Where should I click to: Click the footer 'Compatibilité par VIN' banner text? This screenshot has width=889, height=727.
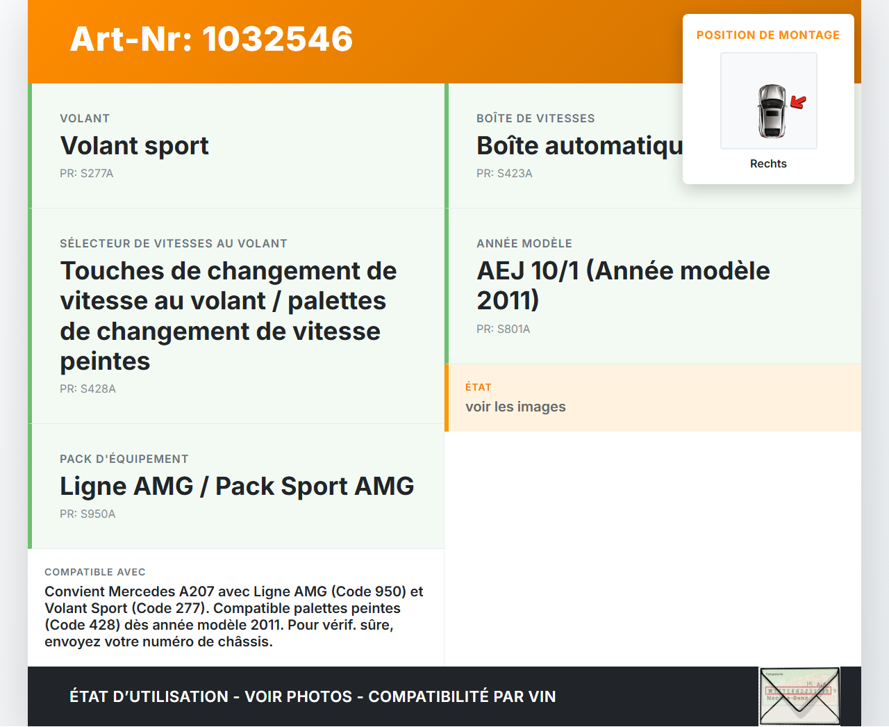click(x=462, y=696)
